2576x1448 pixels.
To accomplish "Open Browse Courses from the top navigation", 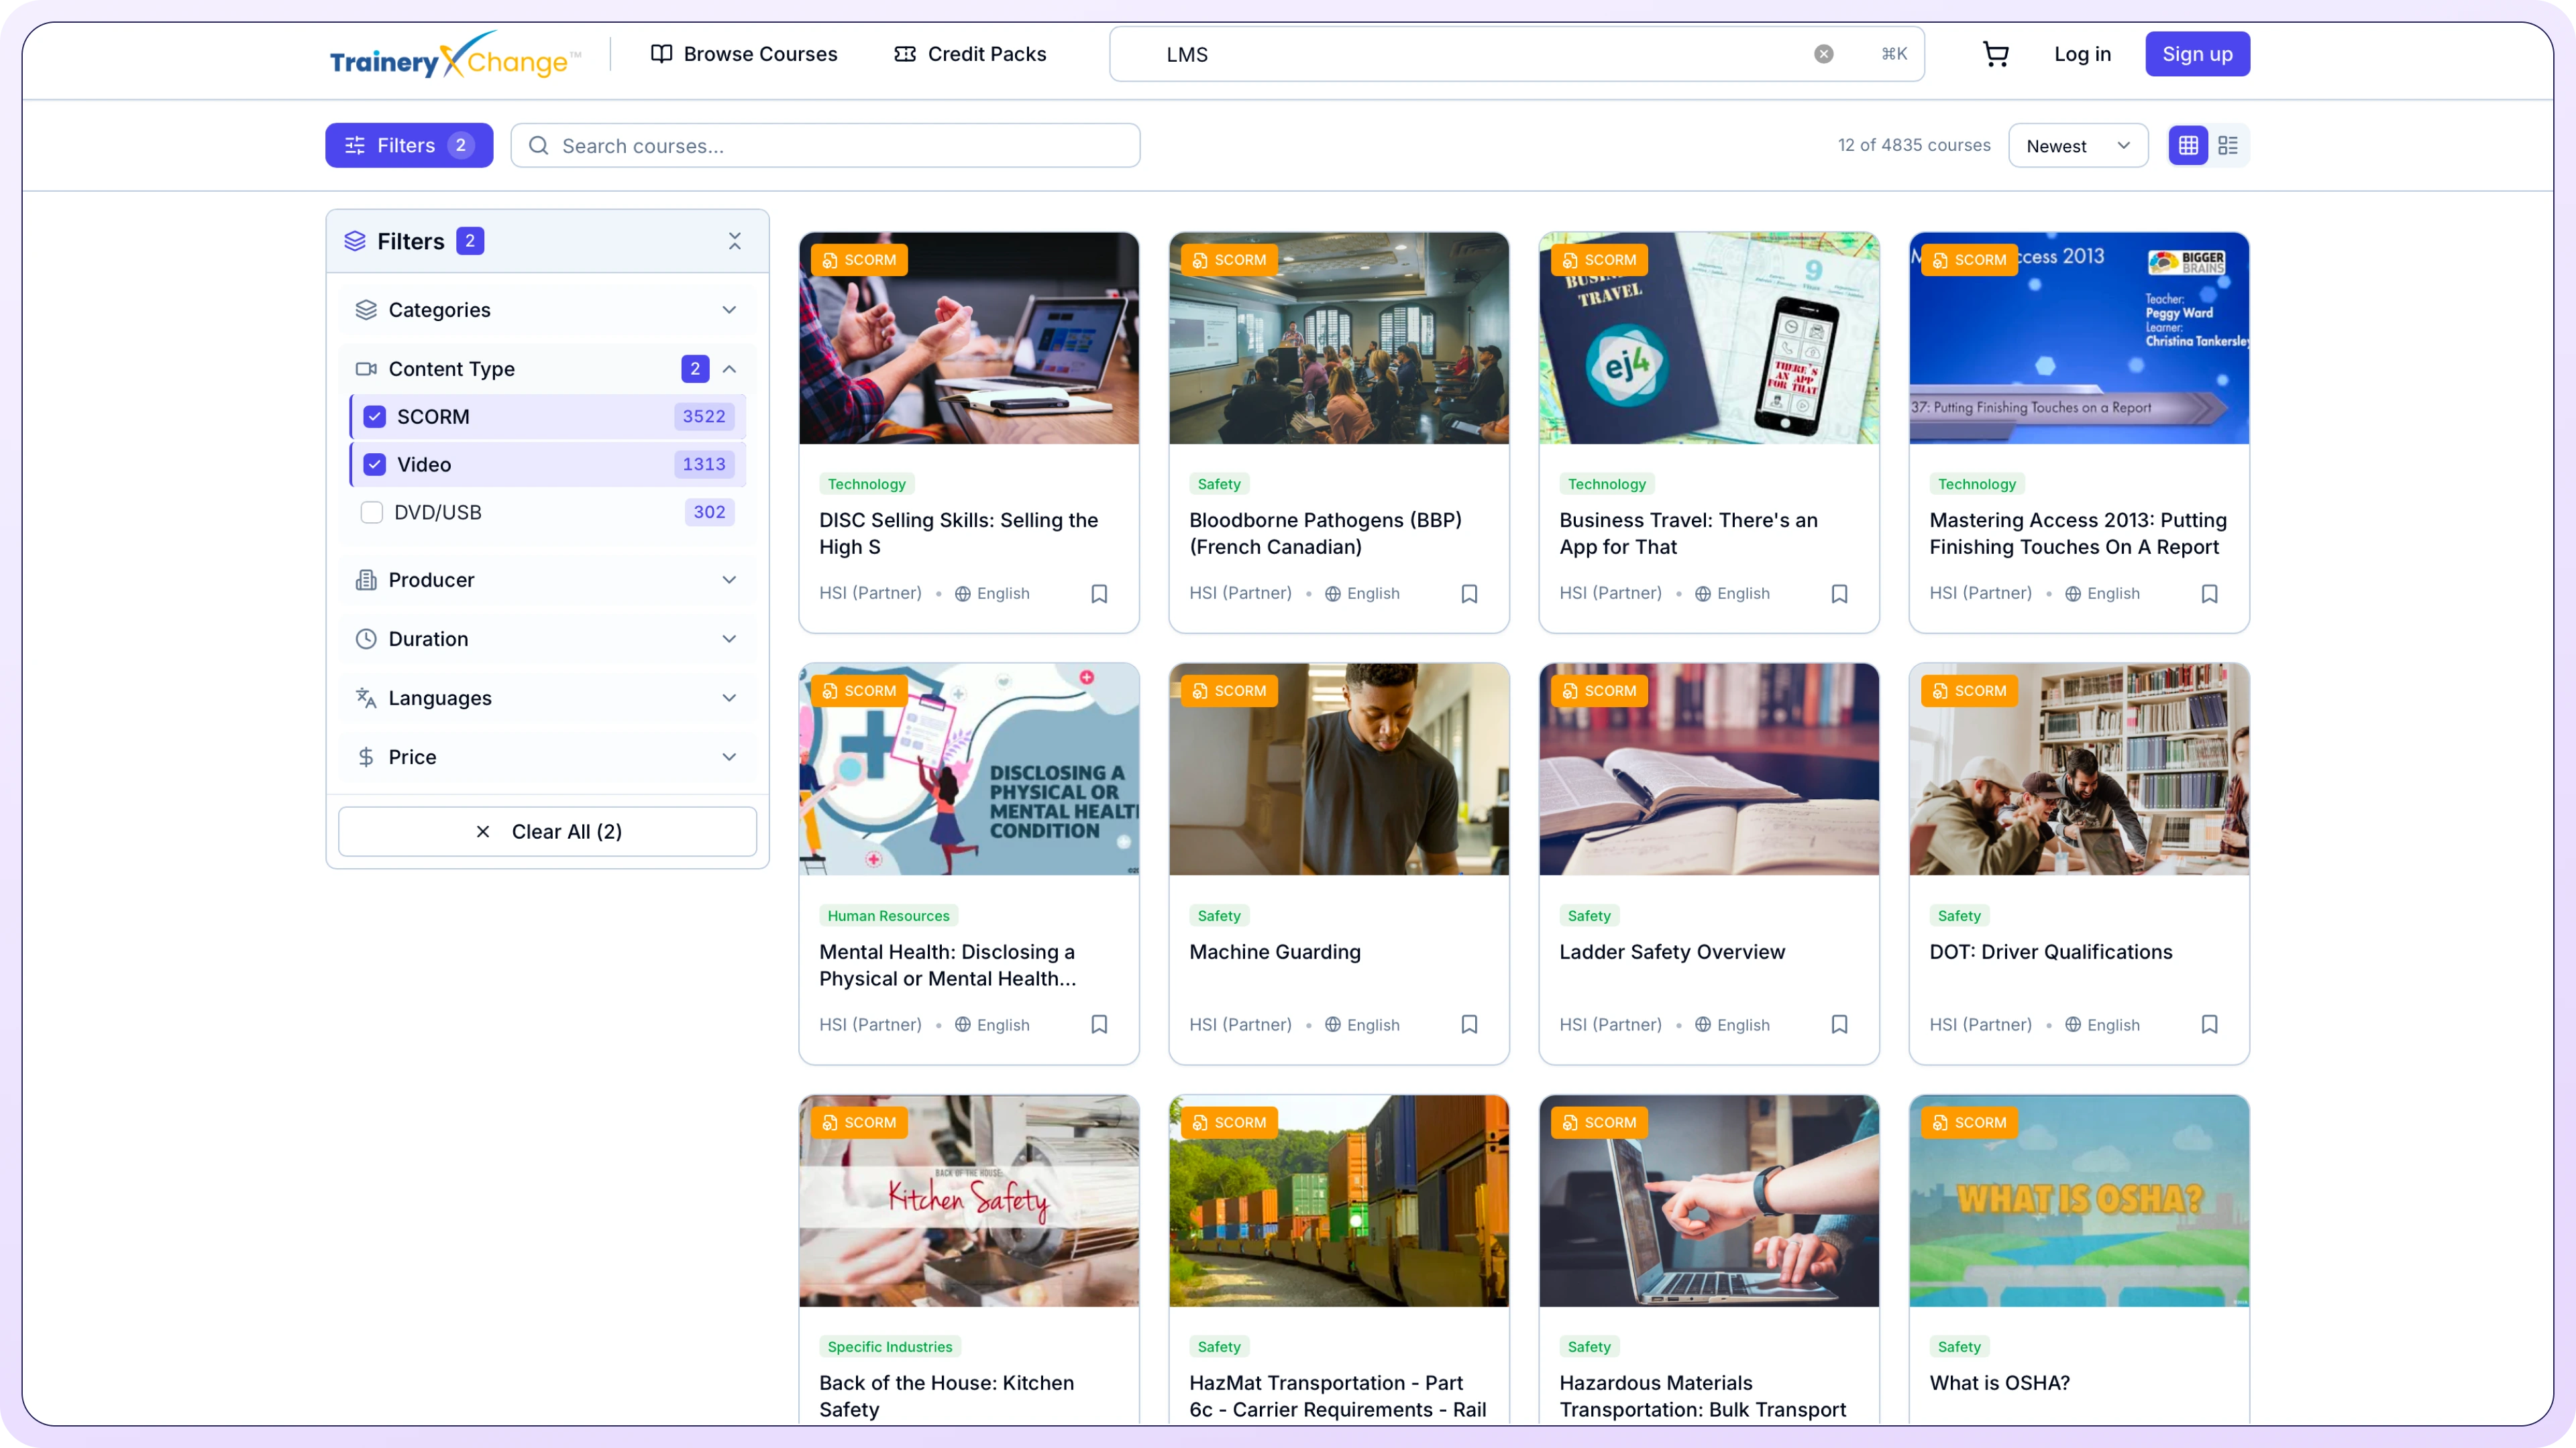I will 743,54.
